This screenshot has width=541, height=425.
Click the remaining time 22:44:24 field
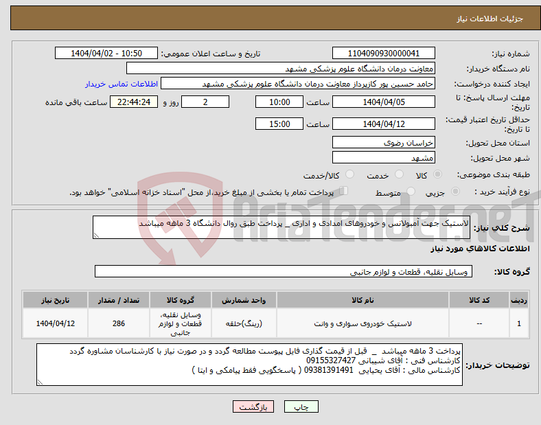click(134, 102)
